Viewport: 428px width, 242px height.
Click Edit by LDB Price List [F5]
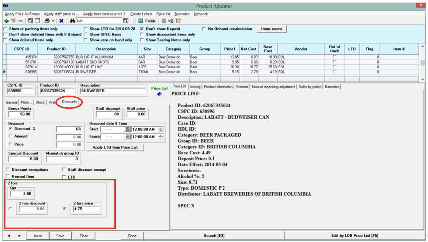pyautogui.click(x=355, y=235)
